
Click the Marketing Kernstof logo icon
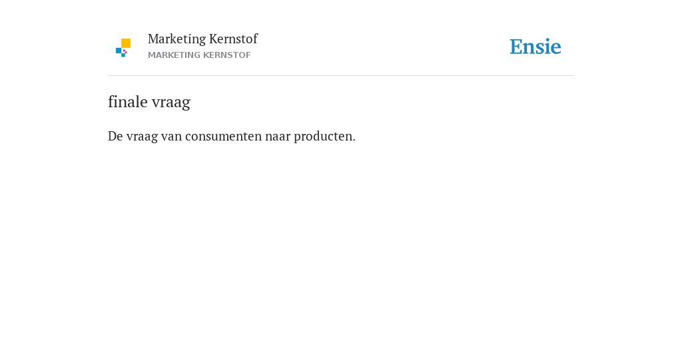point(123,48)
